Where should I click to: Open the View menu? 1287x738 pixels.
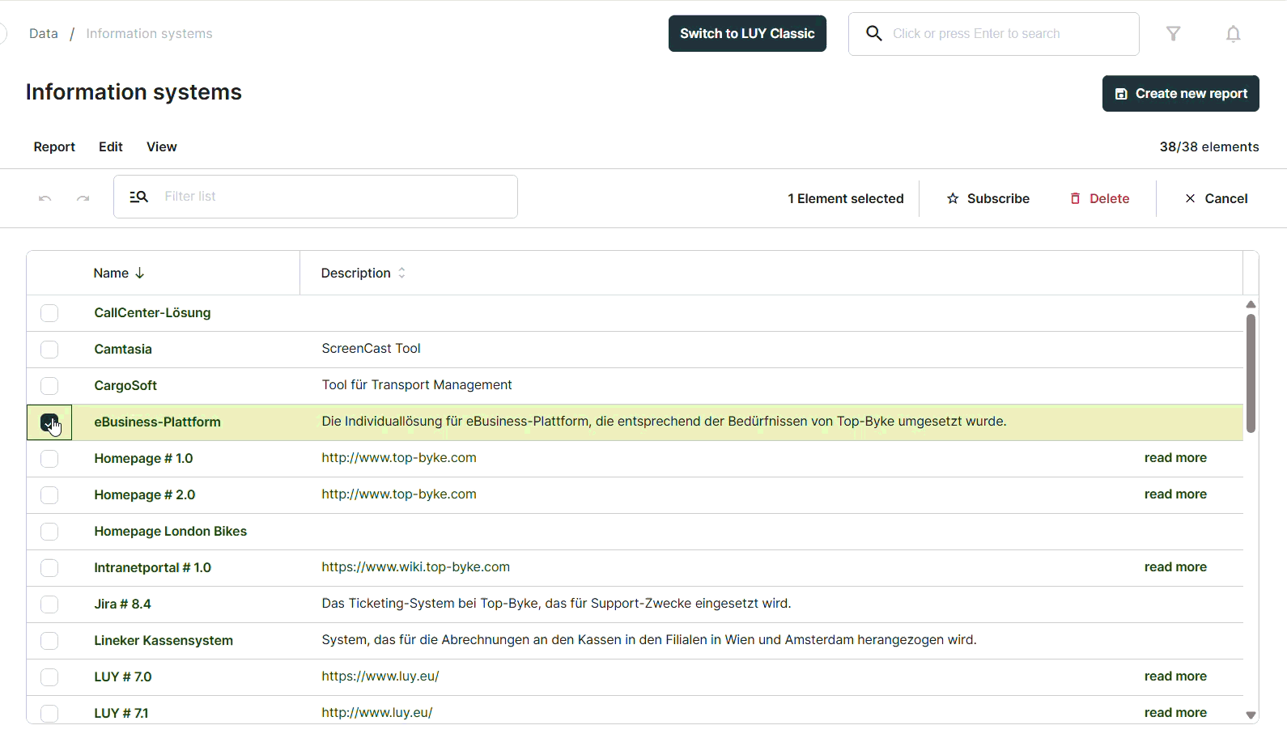161,146
